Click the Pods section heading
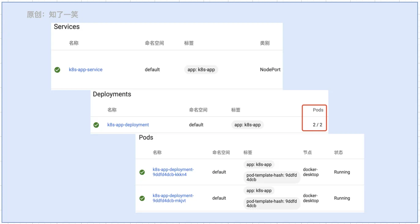420x224 pixels. coord(146,137)
